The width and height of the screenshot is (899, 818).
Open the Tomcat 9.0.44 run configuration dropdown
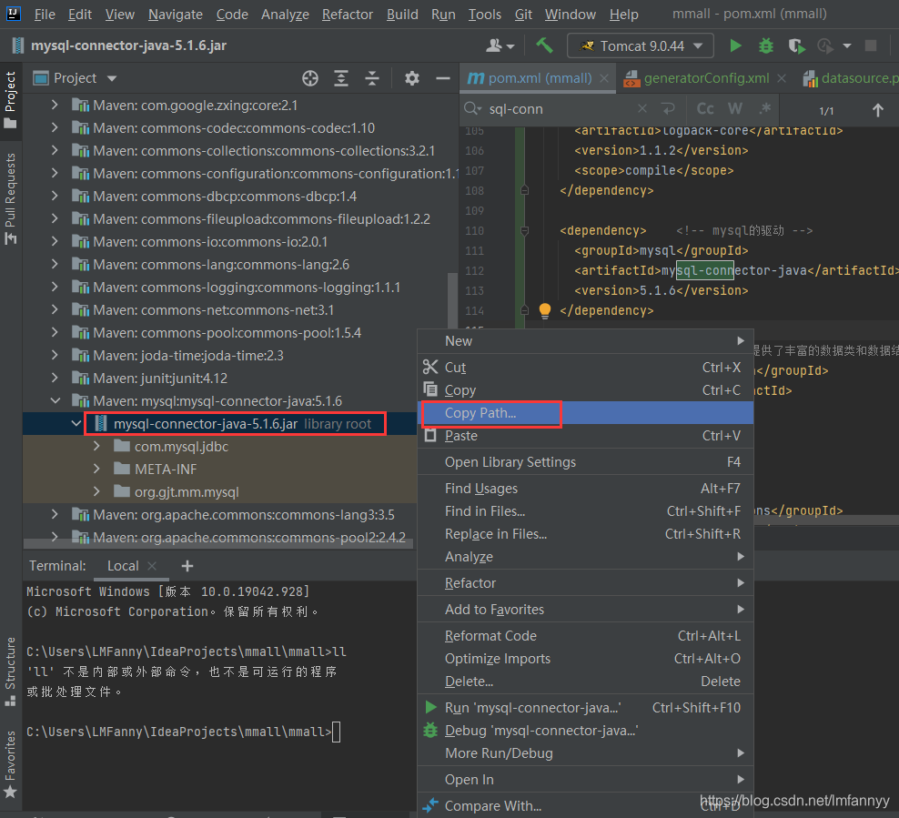(x=641, y=45)
